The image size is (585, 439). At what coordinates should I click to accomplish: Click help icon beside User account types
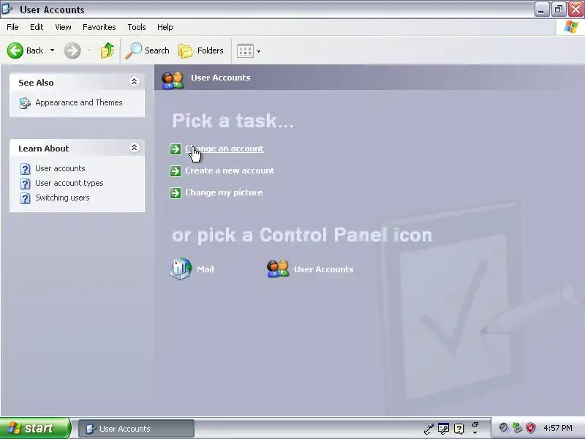pyautogui.click(x=25, y=184)
